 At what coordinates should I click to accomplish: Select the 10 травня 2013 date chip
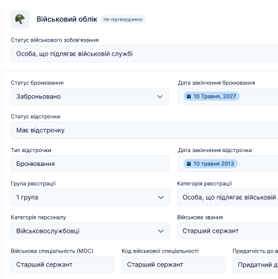click(211, 164)
